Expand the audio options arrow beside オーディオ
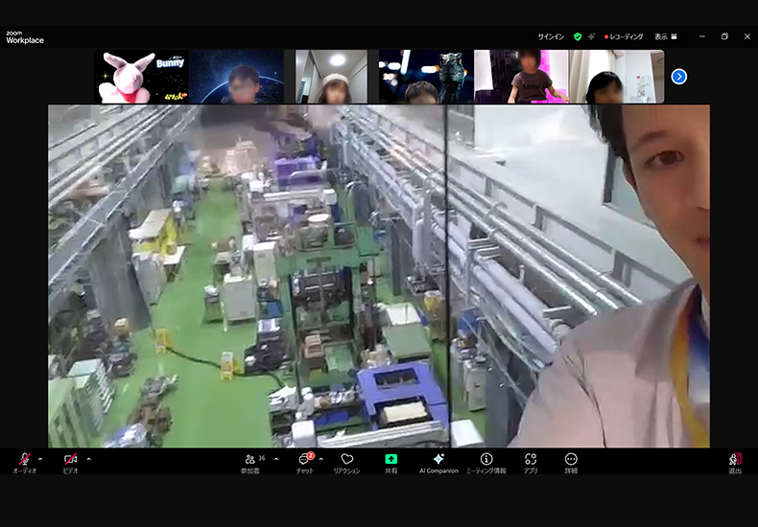 40,459
